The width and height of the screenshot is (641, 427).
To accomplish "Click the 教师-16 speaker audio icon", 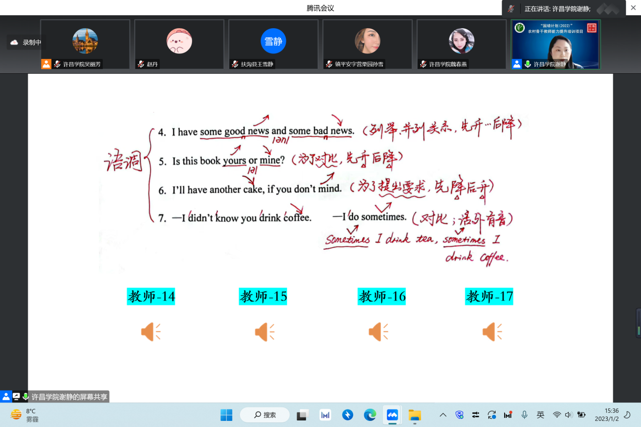I will point(377,332).
